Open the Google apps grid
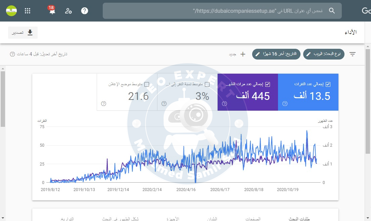 pyautogui.click(x=28, y=11)
